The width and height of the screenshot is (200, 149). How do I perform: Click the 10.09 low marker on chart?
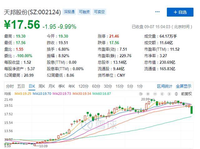point(43,146)
